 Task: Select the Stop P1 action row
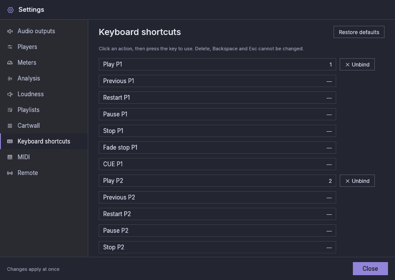click(x=217, y=131)
